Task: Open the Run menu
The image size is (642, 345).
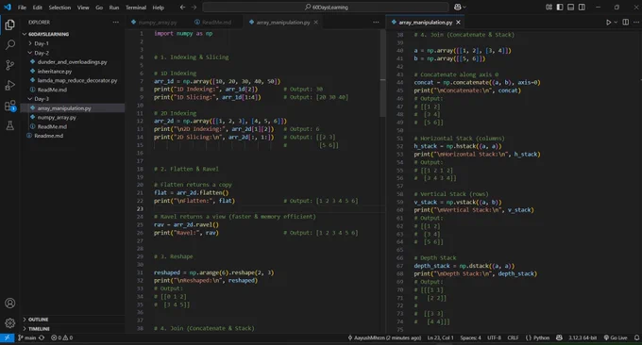Action: click(114, 8)
